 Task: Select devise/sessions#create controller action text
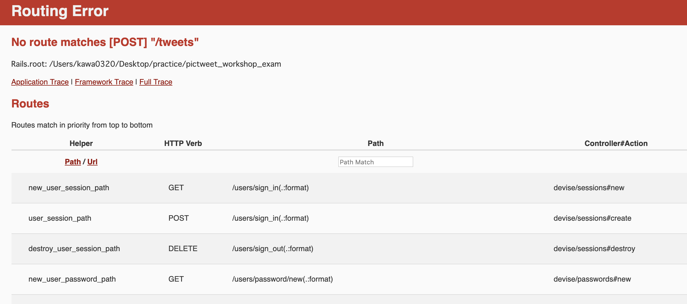(x=592, y=218)
